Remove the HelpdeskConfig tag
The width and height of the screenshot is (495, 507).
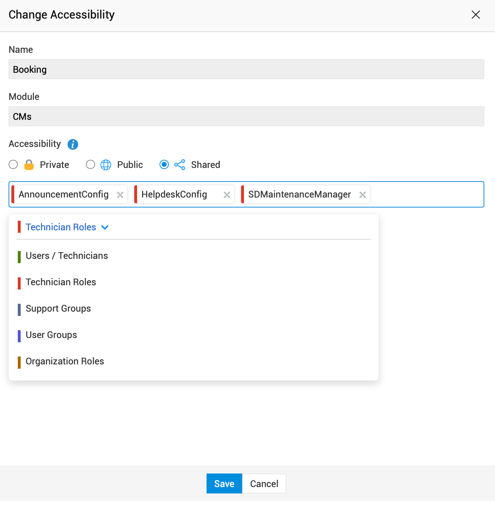[x=227, y=195]
